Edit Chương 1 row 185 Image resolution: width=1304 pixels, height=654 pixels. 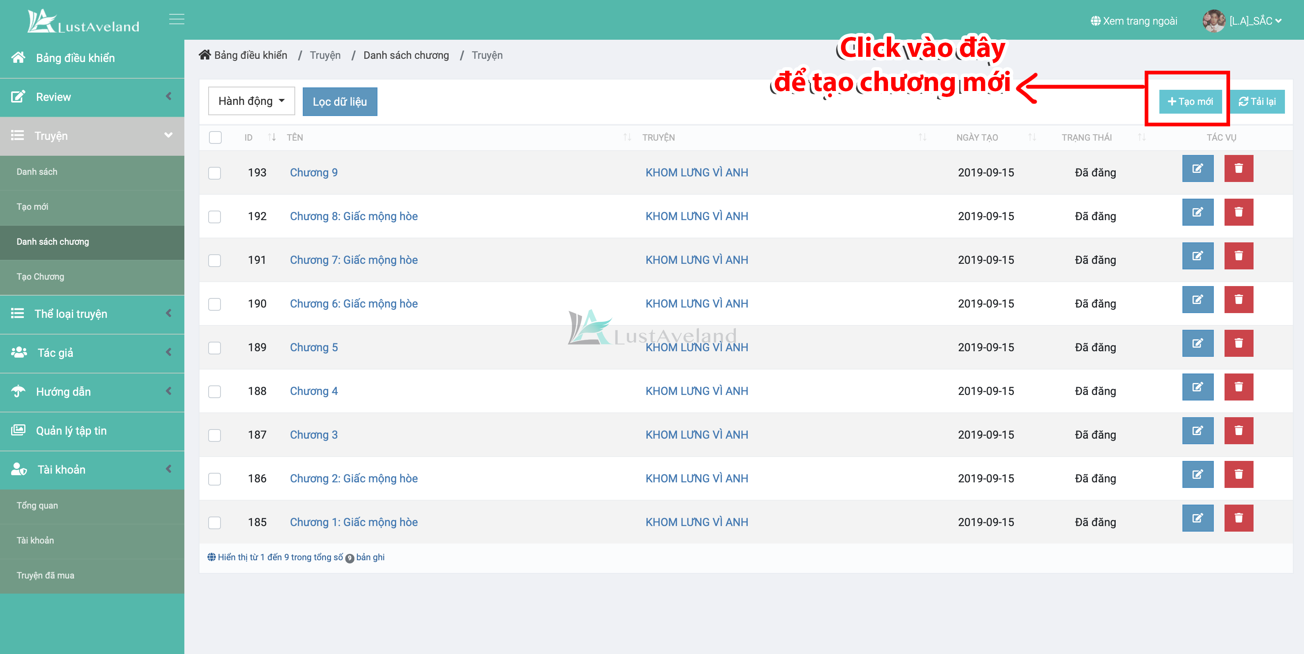1198,518
